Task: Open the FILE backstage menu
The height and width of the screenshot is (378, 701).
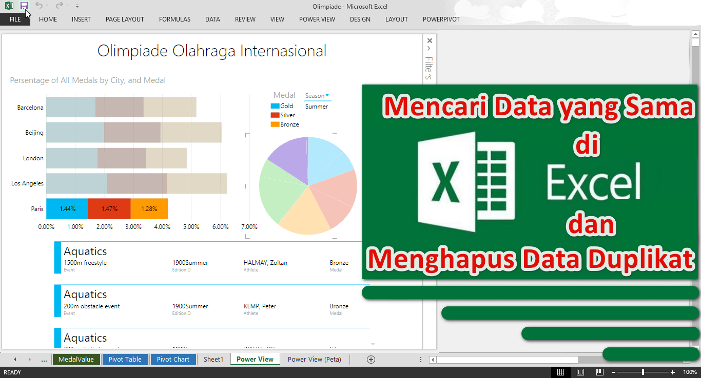Action: [x=15, y=19]
